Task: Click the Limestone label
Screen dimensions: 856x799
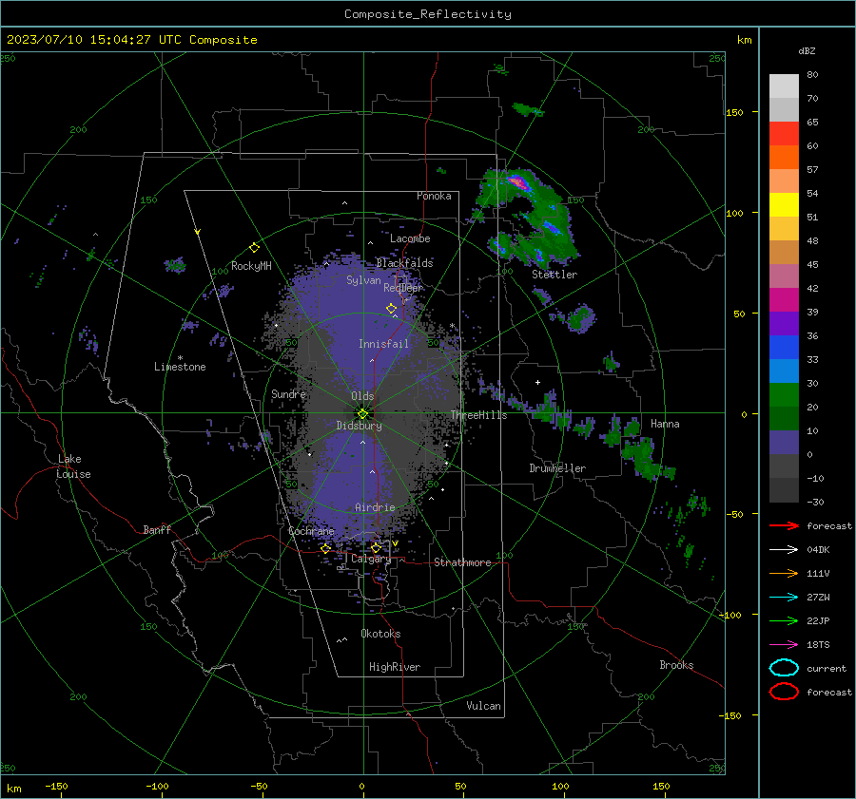Action: [x=180, y=367]
